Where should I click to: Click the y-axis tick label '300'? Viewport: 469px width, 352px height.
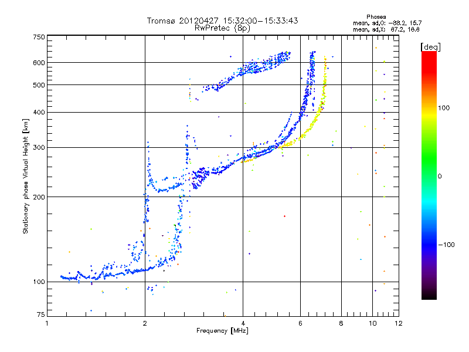(x=39, y=148)
